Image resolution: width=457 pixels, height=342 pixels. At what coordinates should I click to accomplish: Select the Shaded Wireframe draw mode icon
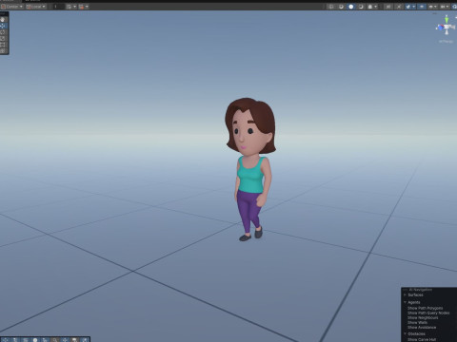341,7
